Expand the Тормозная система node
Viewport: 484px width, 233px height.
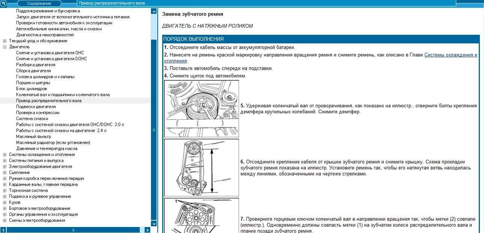pos(4,190)
